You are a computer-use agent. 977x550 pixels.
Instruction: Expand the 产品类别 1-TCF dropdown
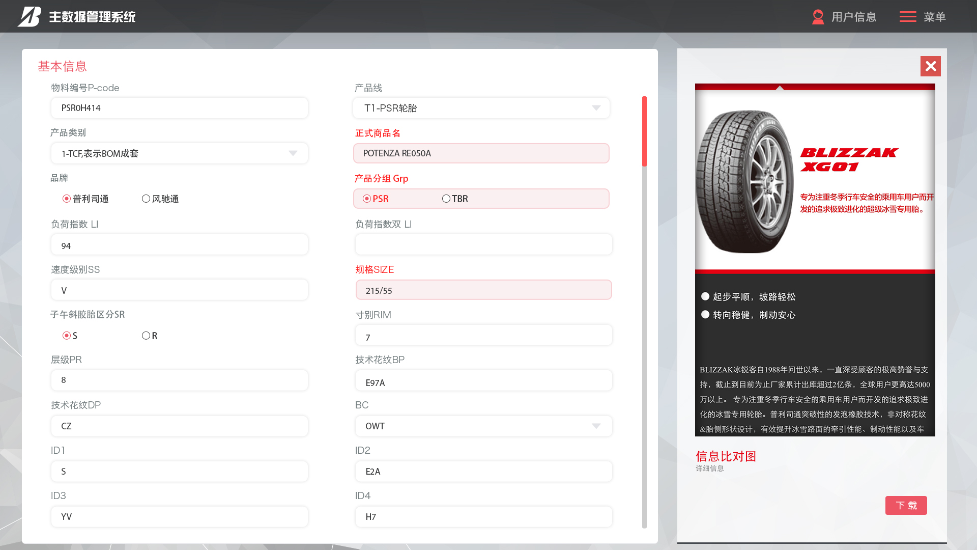pos(180,153)
